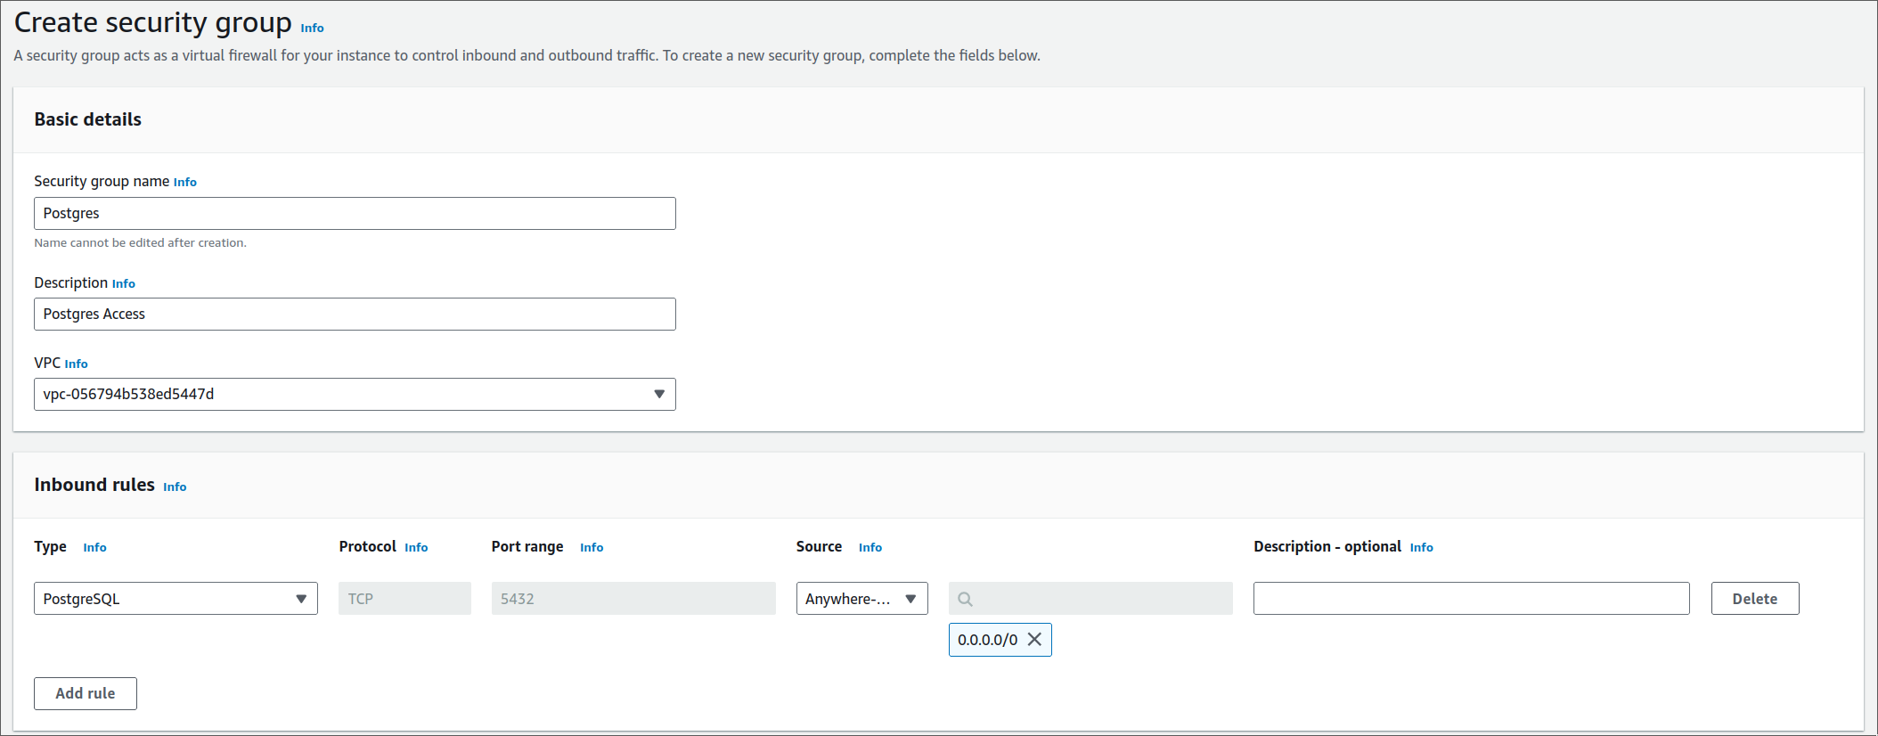1878x736 pixels.
Task: Click the magnifier in the source search box
Action: [x=965, y=599]
